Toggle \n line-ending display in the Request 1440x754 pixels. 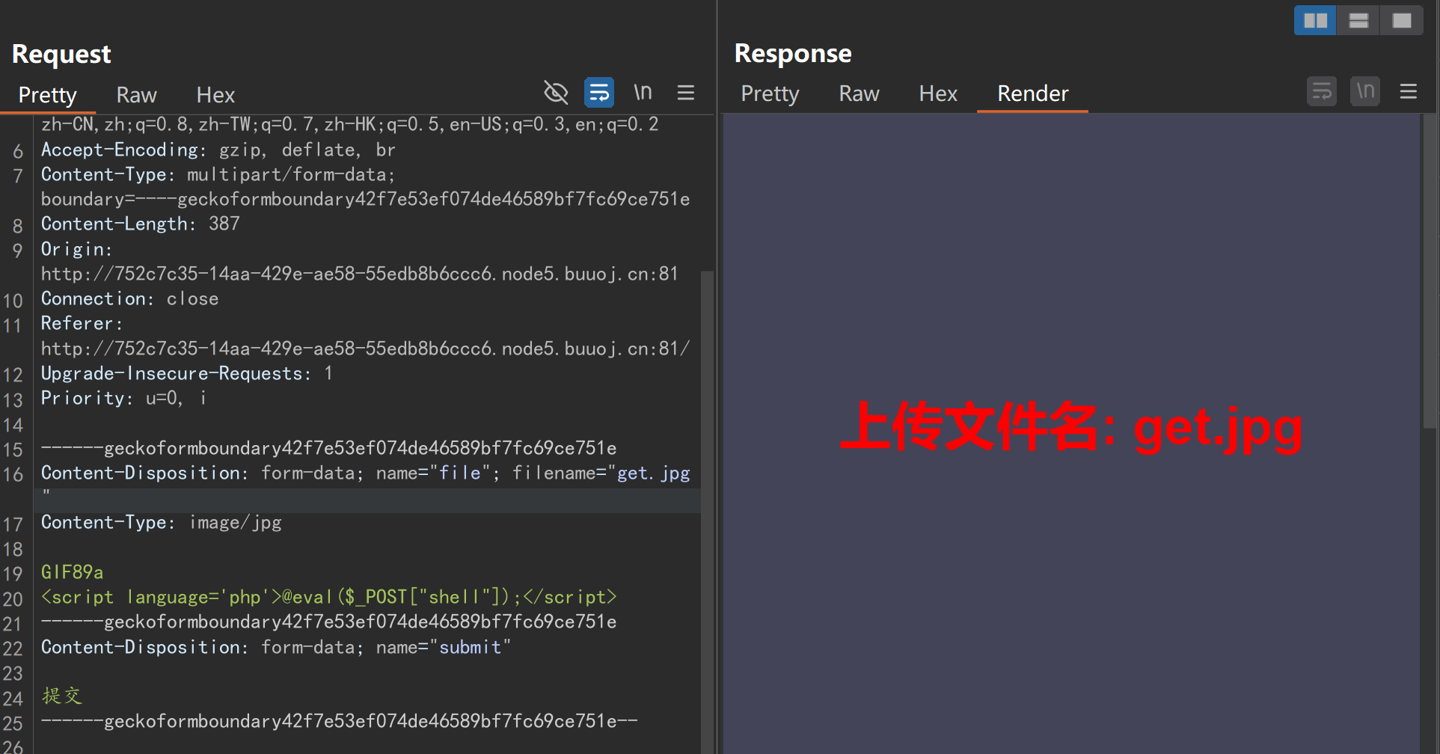coord(643,92)
